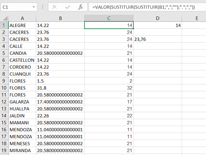
Task: Click cell C9 showing 2
Action: click(109, 81)
